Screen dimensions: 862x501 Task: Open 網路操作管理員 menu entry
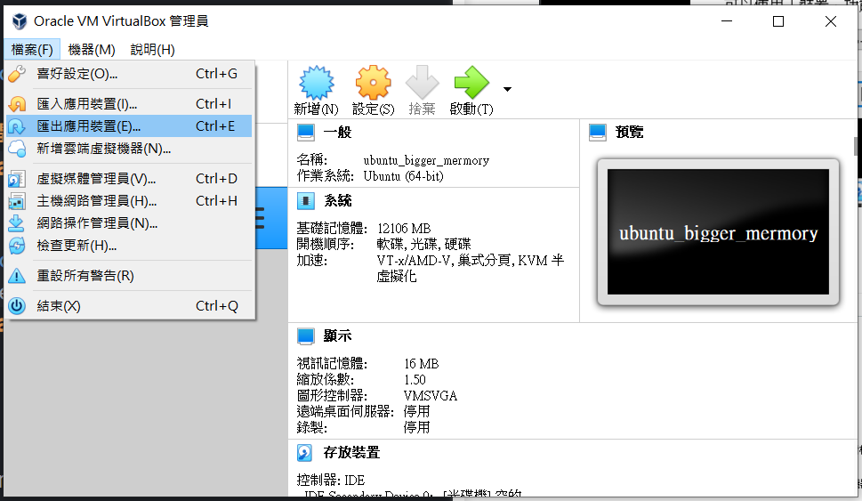(x=96, y=223)
